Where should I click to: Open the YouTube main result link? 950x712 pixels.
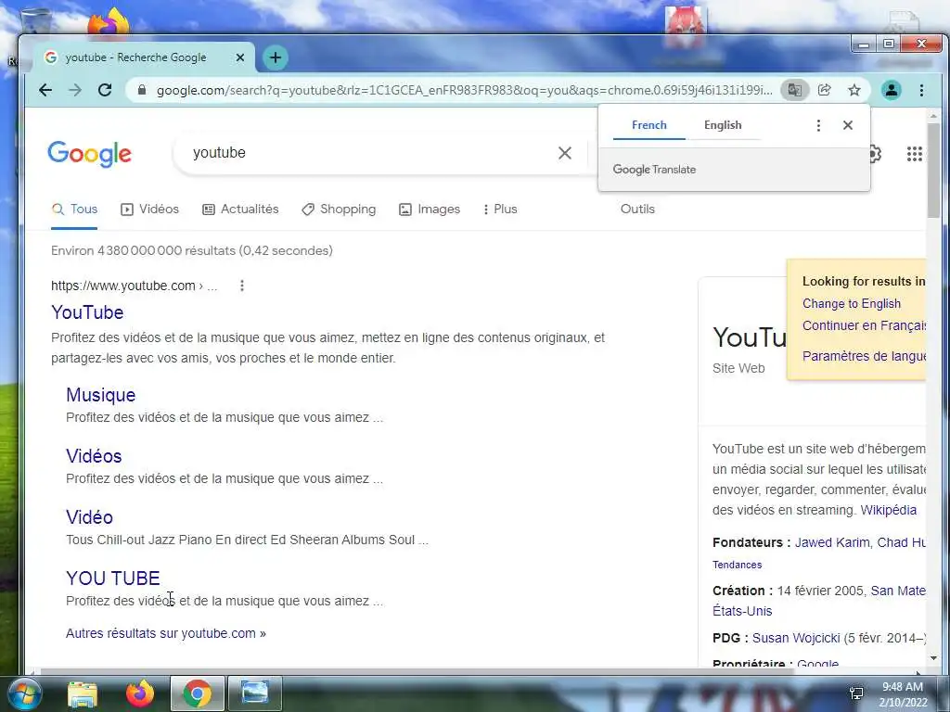point(87,312)
